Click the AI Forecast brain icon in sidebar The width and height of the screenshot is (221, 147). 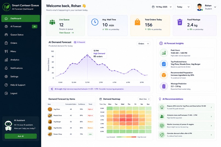pyautogui.click(x=6, y=27)
